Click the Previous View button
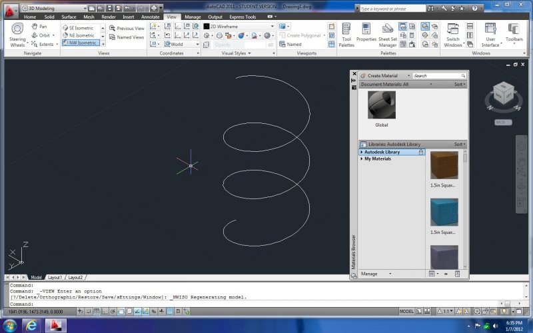The width and height of the screenshot is (533, 333). tap(127, 29)
